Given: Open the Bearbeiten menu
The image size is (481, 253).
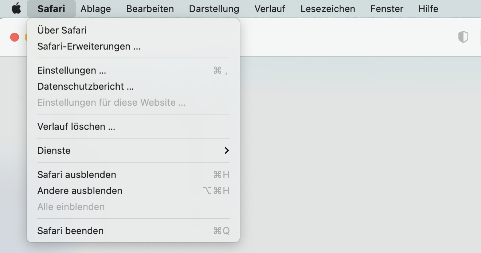Looking at the screenshot, I should [150, 9].
